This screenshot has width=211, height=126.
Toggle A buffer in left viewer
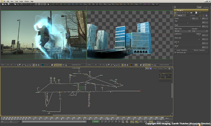(x=34, y=65)
